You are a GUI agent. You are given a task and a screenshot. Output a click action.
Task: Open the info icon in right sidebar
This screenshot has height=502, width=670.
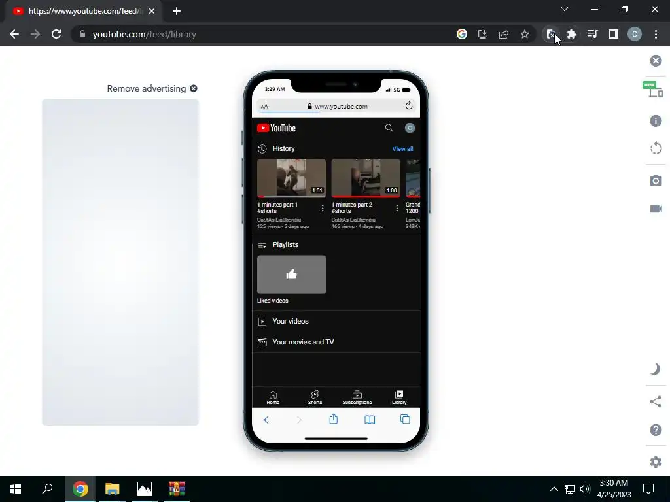tap(656, 121)
